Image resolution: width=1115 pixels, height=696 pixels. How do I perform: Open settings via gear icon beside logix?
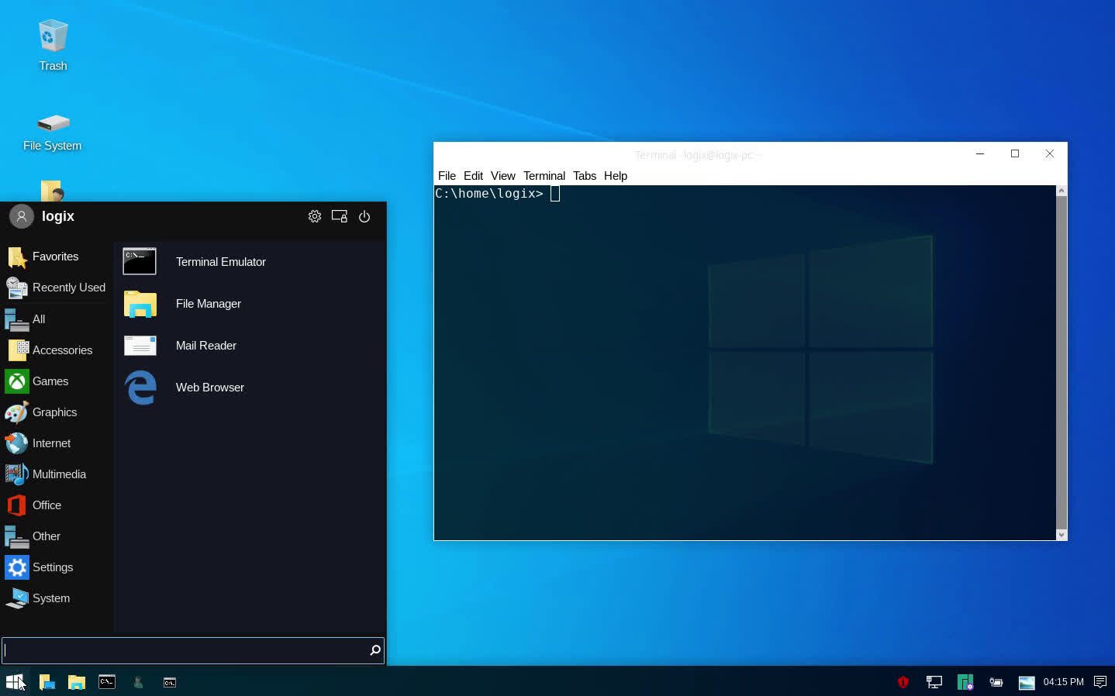tap(314, 217)
